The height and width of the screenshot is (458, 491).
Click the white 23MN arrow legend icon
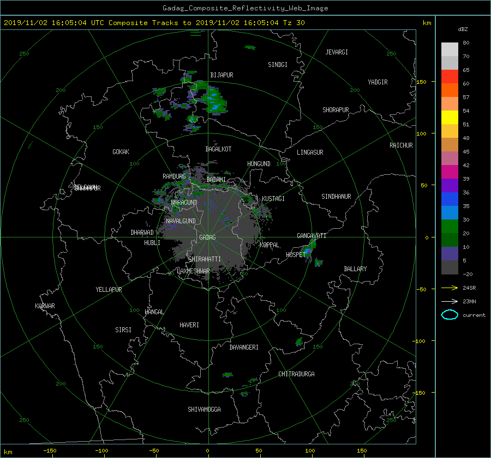450,301
